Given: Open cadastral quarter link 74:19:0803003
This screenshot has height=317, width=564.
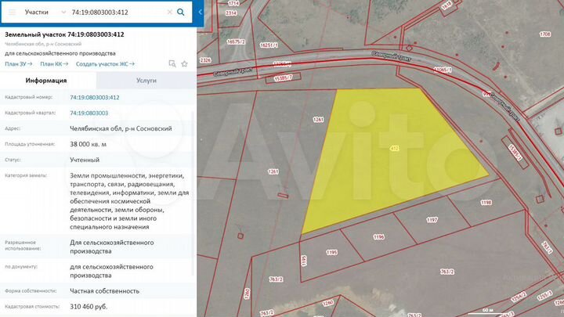Looking at the screenshot, I should tap(89, 113).
